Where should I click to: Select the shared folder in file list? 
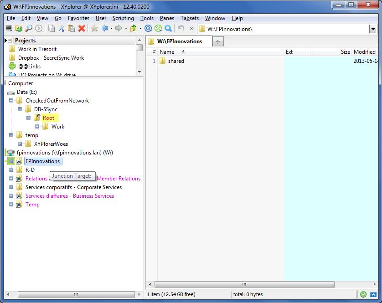[176, 61]
